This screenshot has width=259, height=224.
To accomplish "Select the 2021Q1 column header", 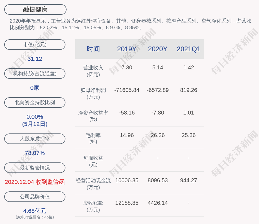I will [x=189, y=49].
